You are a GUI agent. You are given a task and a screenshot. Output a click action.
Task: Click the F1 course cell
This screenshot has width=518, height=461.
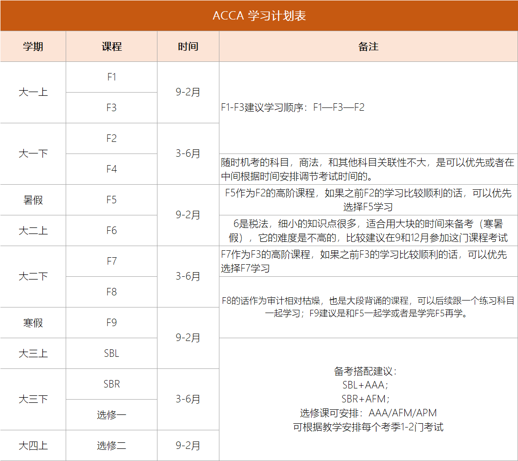click(111, 77)
